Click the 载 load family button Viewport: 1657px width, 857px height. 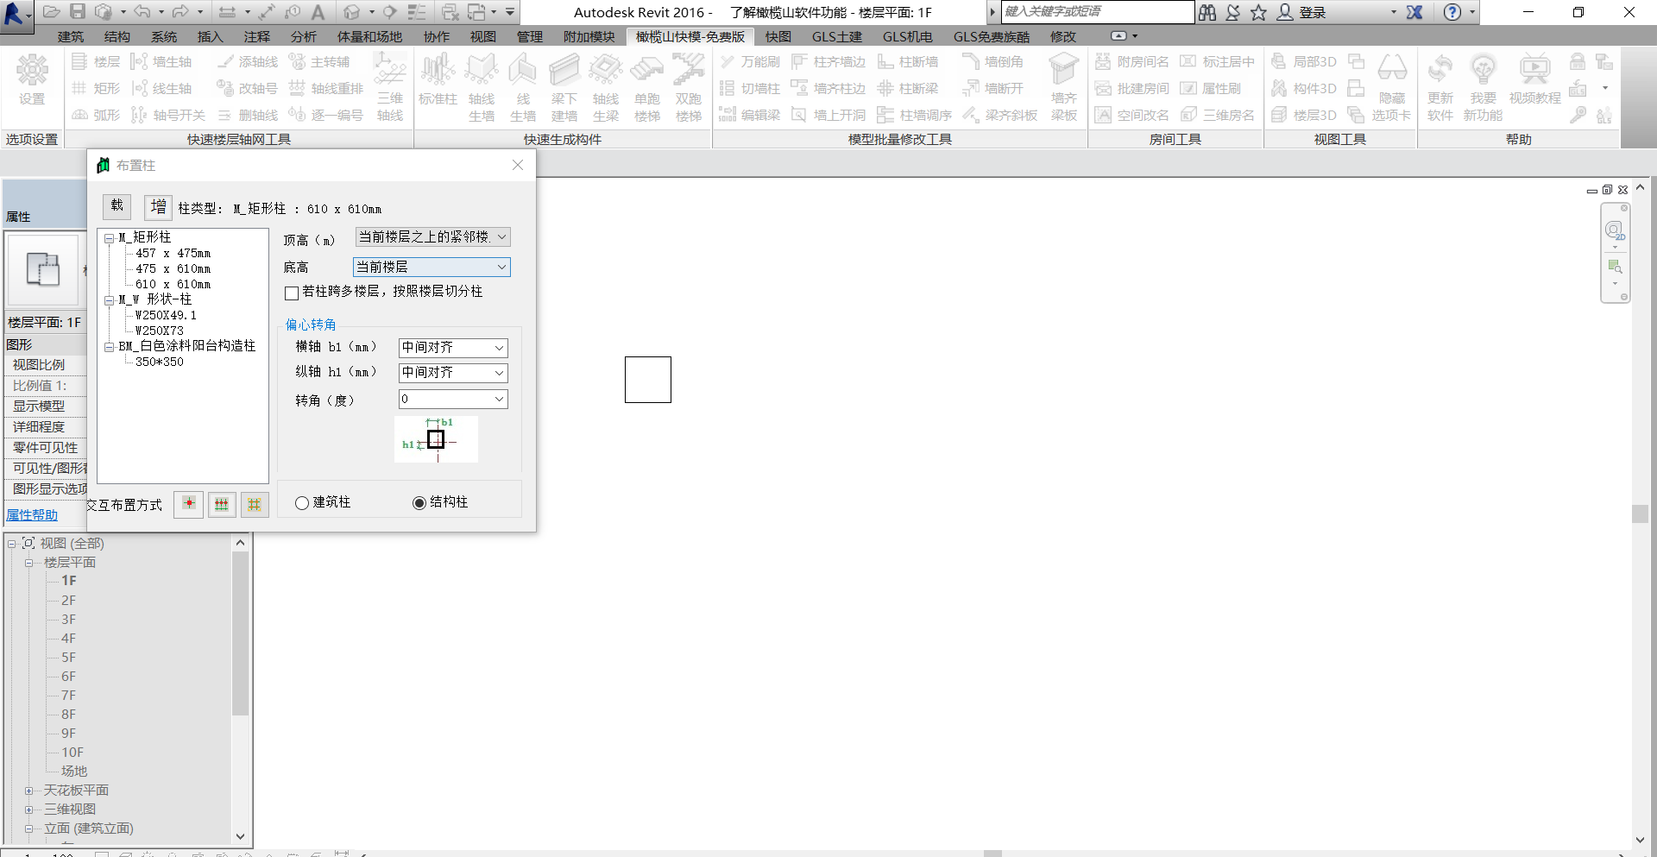pyautogui.click(x=117, y=206)
